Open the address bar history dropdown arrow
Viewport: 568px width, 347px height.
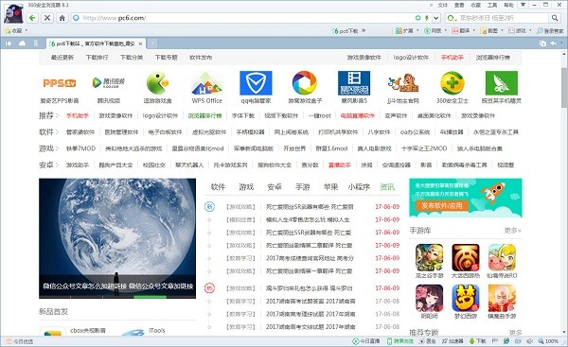436,18
